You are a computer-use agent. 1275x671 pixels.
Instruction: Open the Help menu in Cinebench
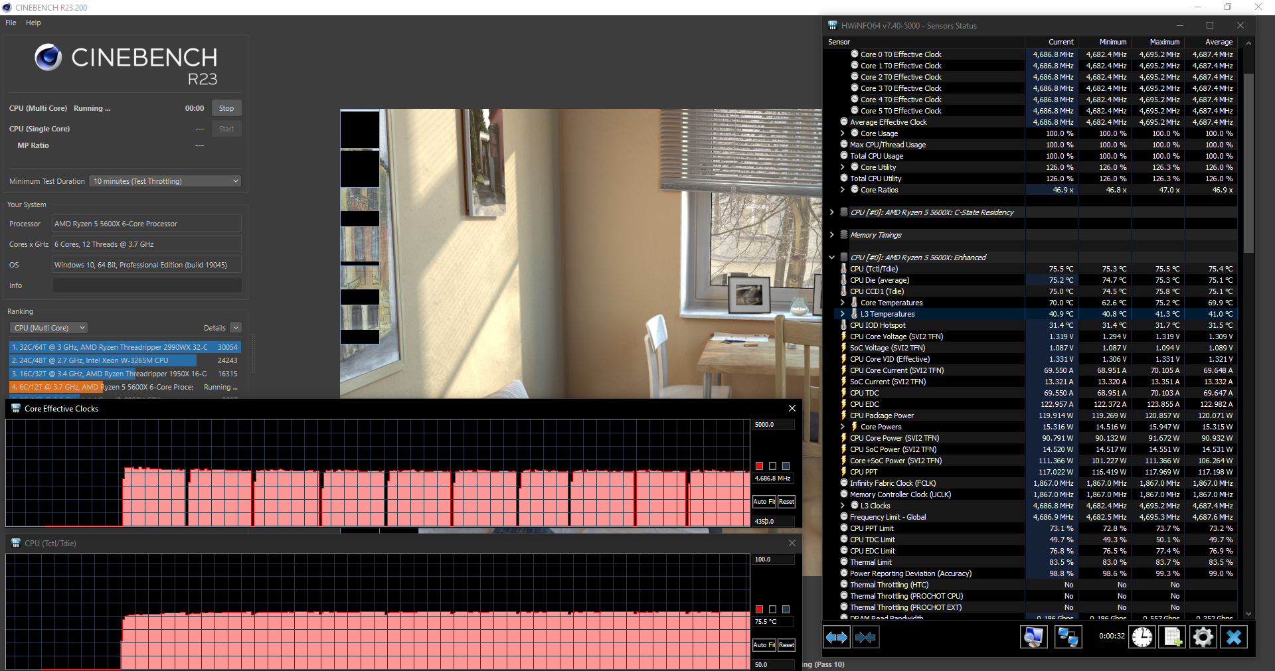[33, 23]
